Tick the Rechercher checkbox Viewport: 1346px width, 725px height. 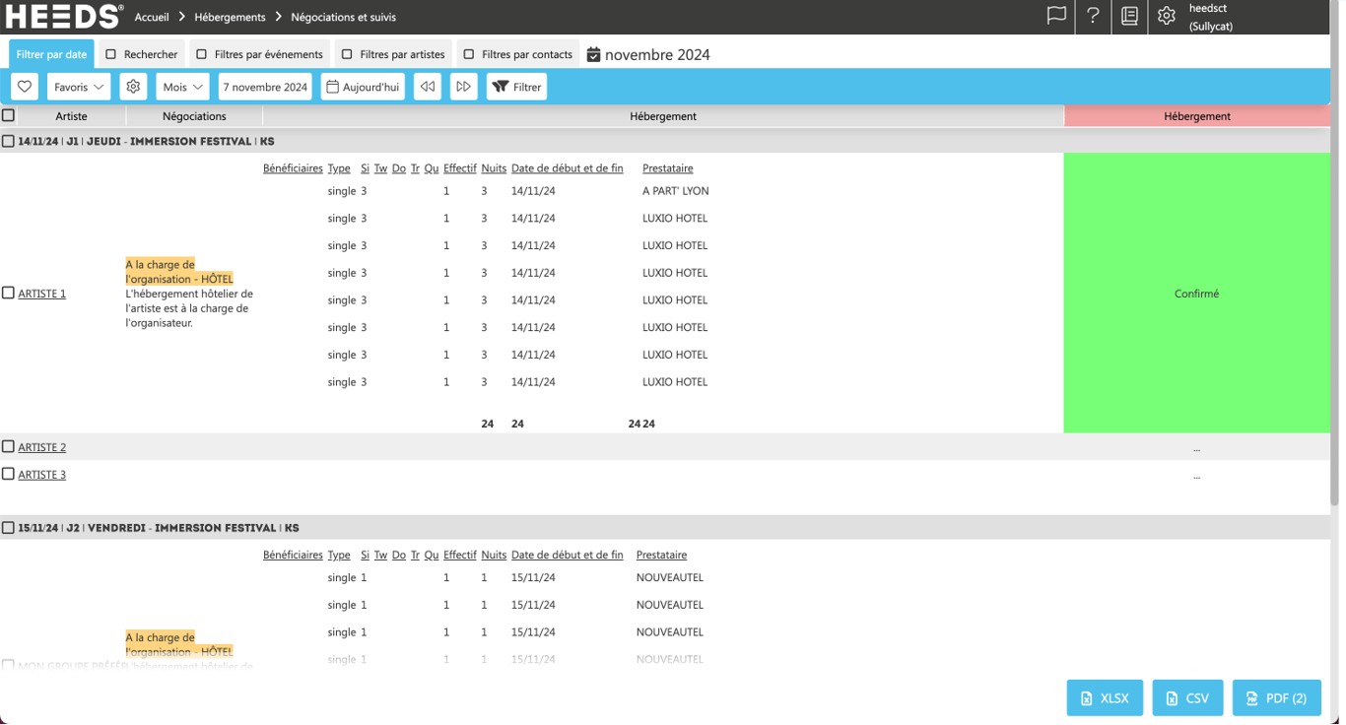click(x=111, y=54)
